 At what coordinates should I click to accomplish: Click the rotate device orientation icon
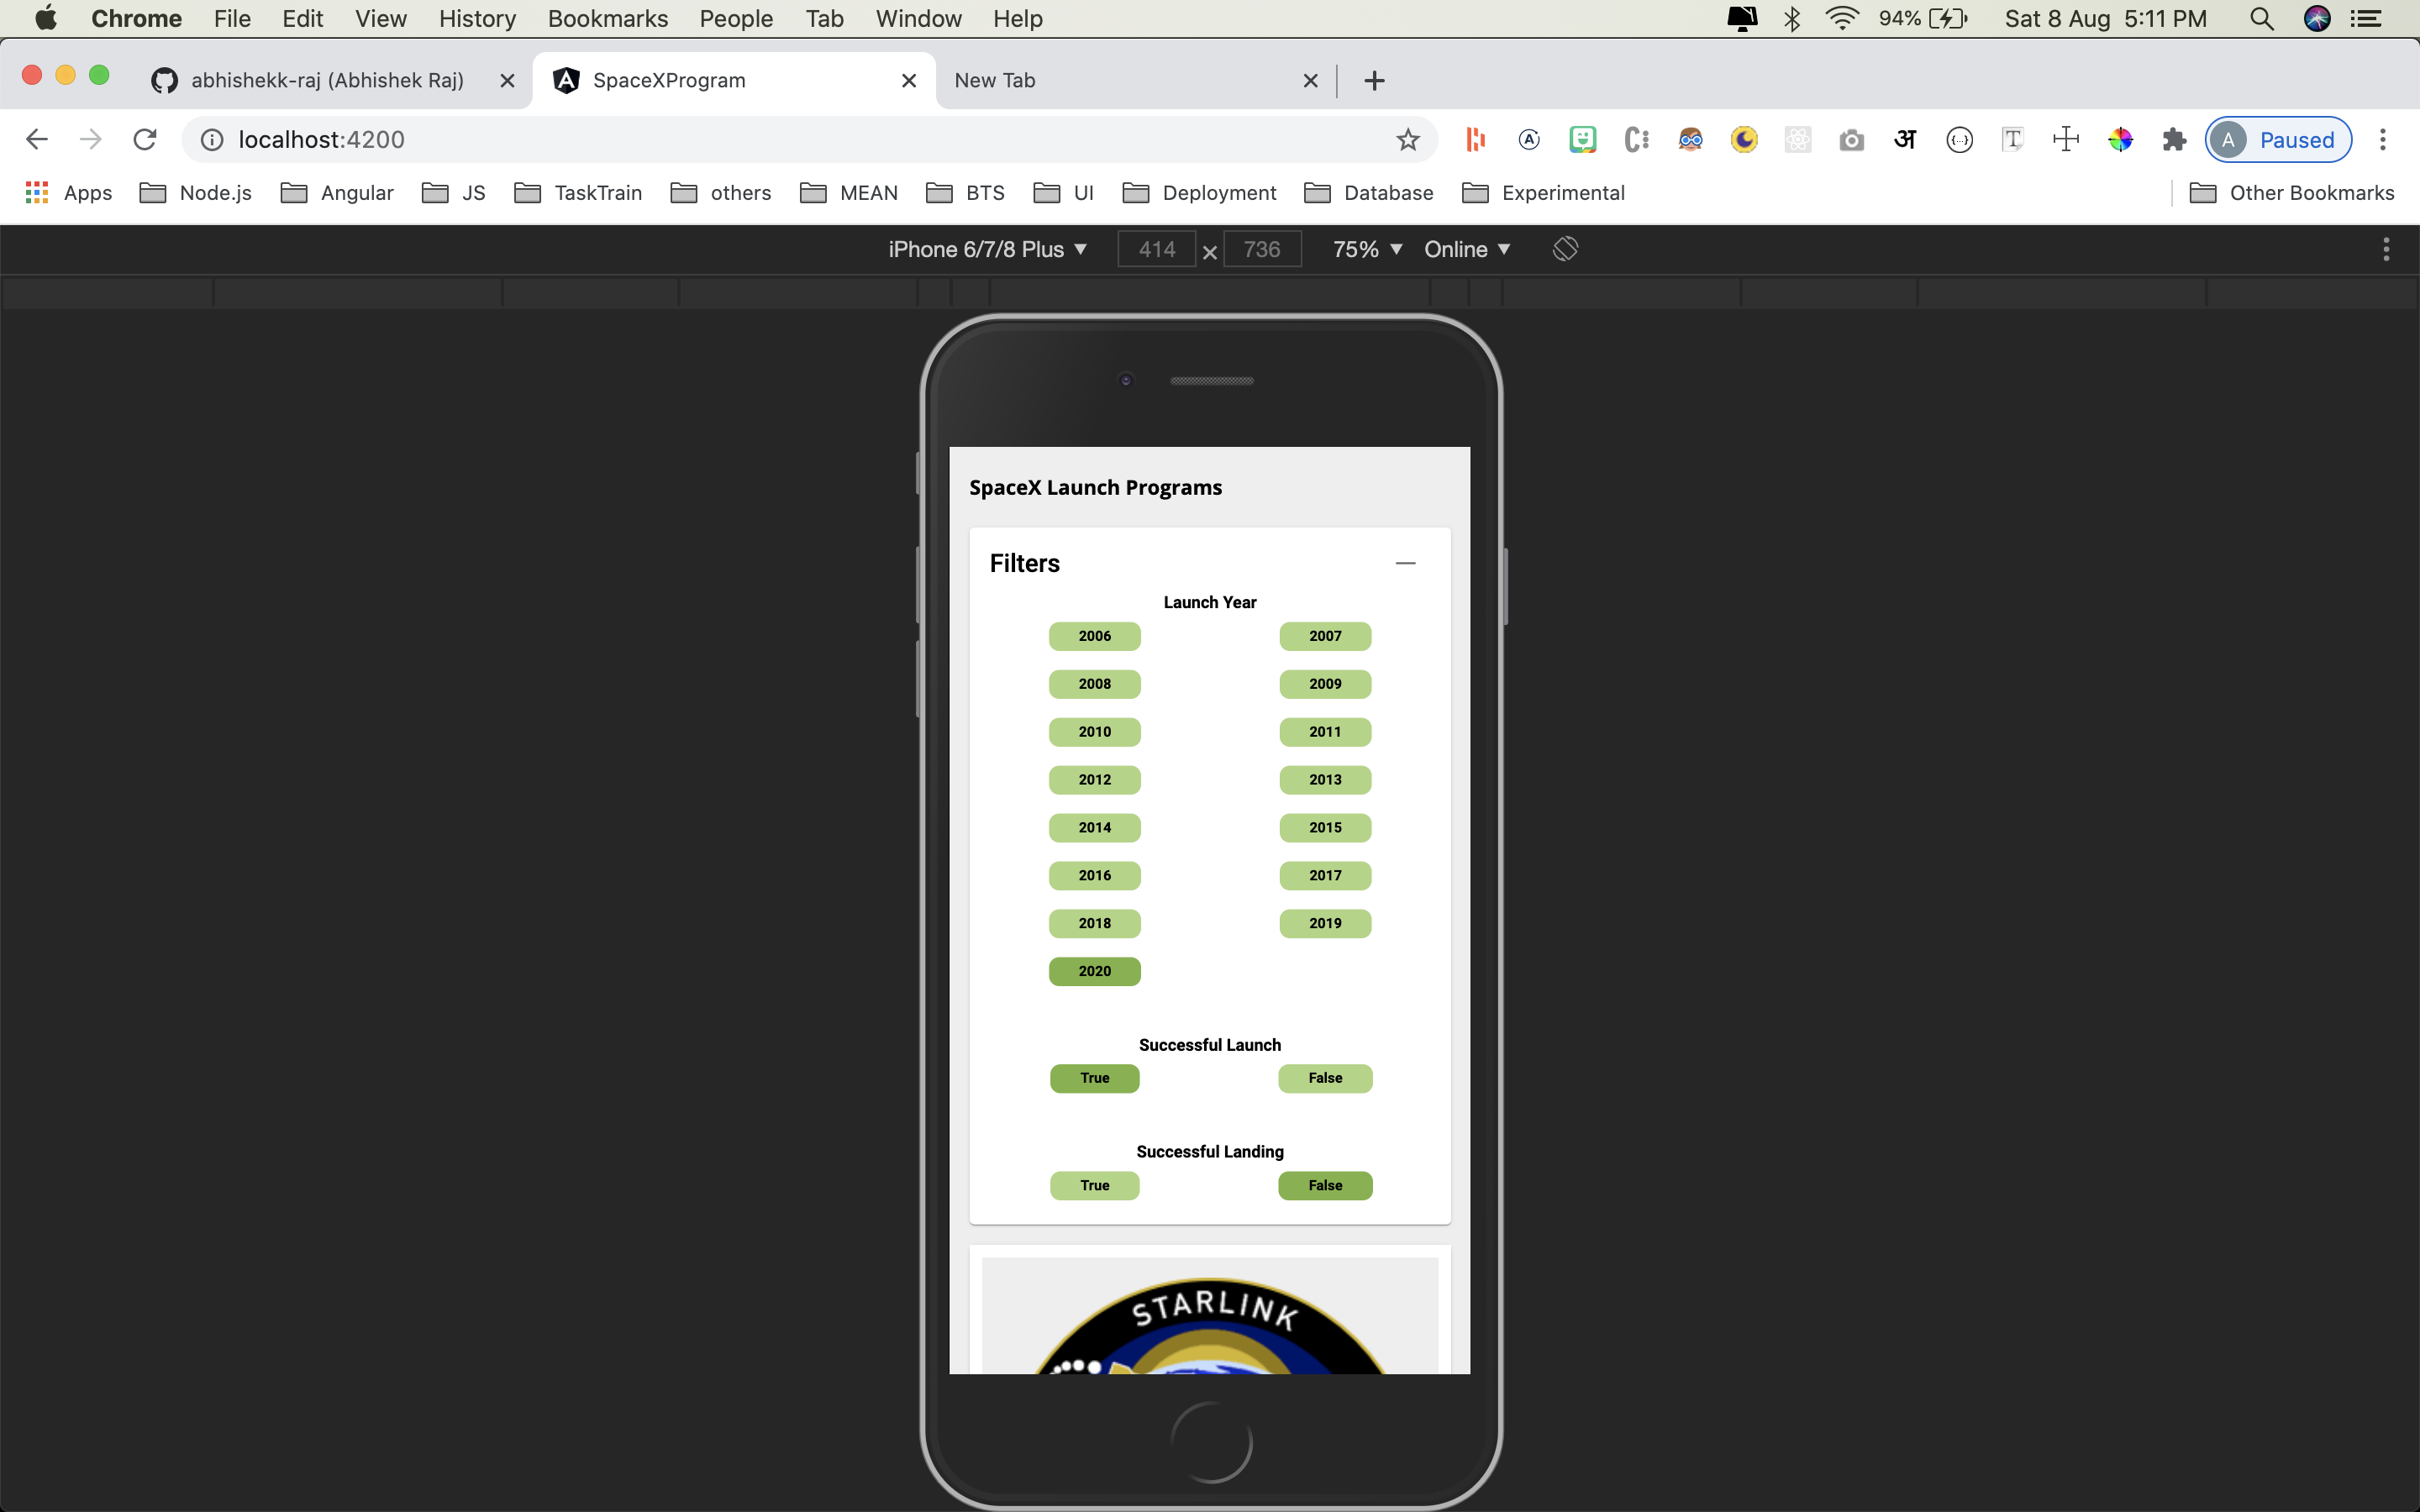[x=1565, y=249]
